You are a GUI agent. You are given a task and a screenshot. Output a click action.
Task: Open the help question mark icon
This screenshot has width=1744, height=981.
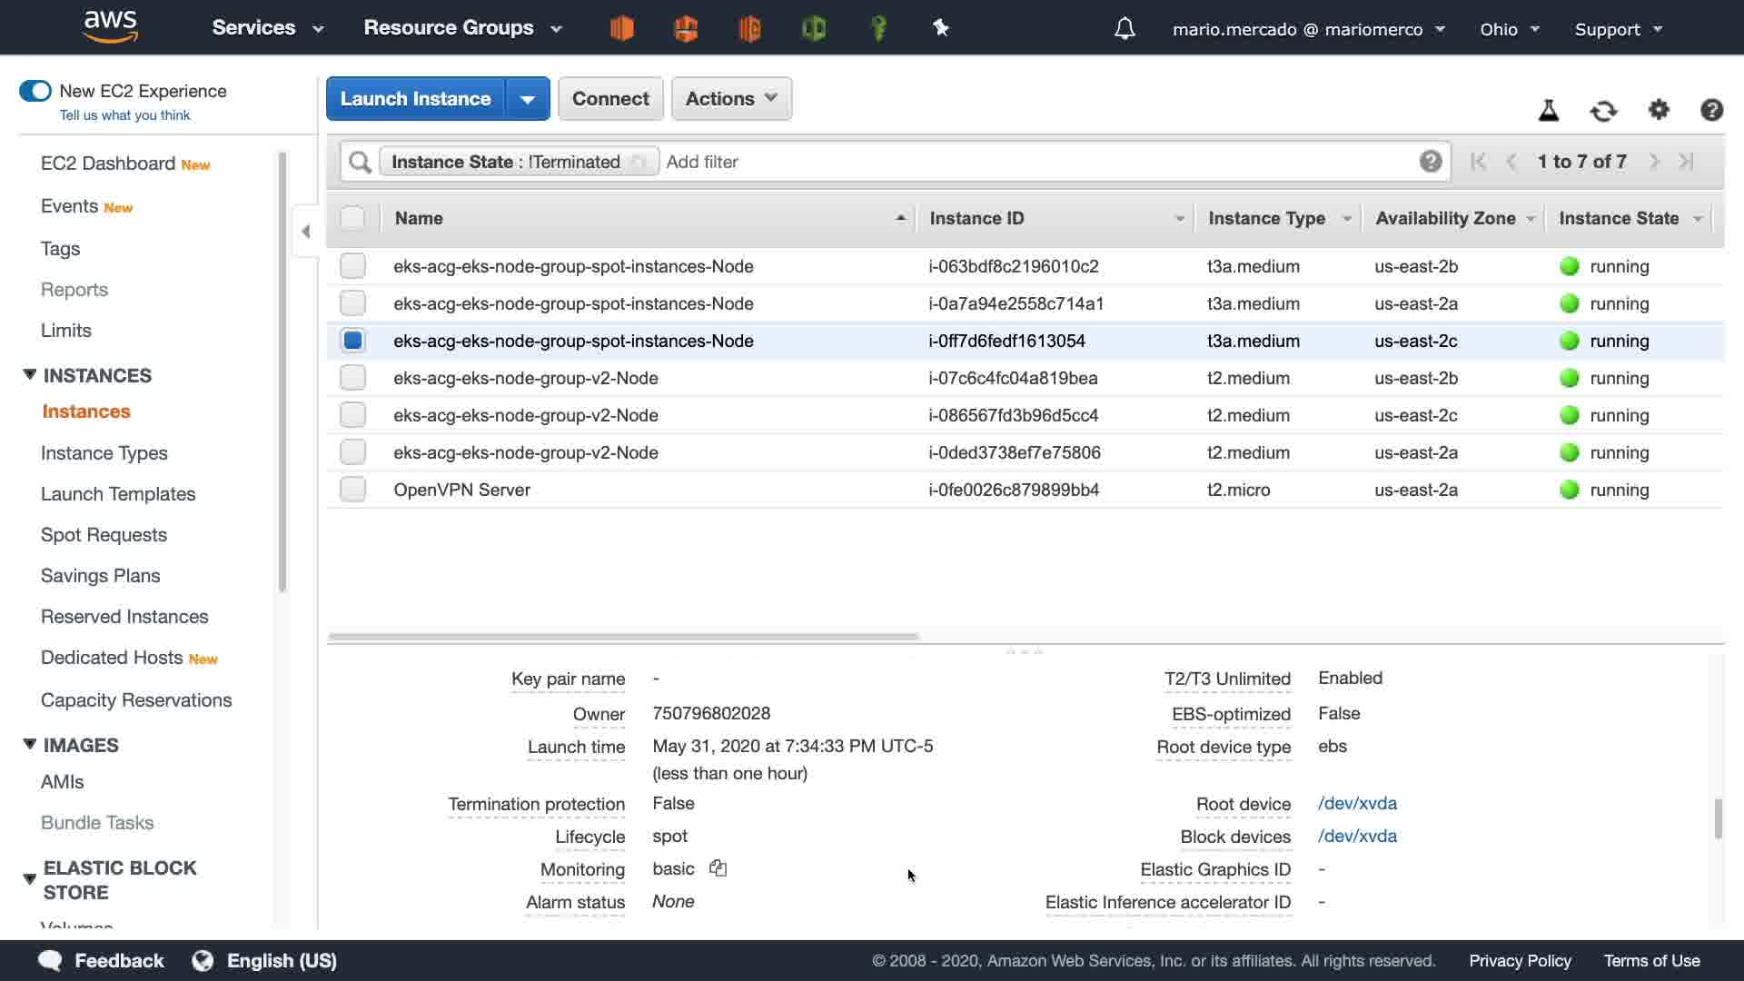click(x=1711, y=110)
